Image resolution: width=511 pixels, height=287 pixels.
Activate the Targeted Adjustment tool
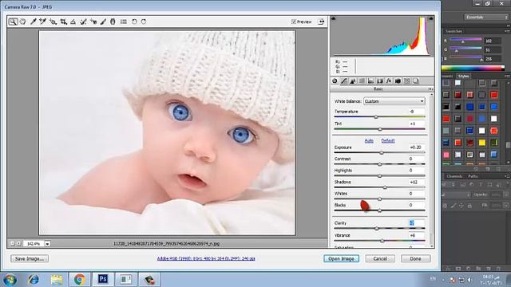click(x=53, y=22)
